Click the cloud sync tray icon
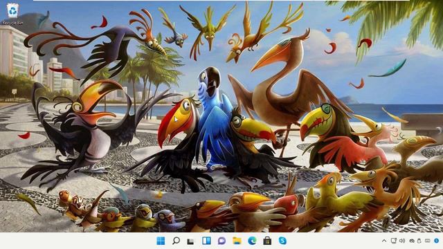 coord(413,241)
